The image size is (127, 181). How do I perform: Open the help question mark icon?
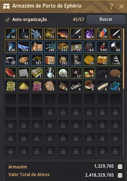111,6
